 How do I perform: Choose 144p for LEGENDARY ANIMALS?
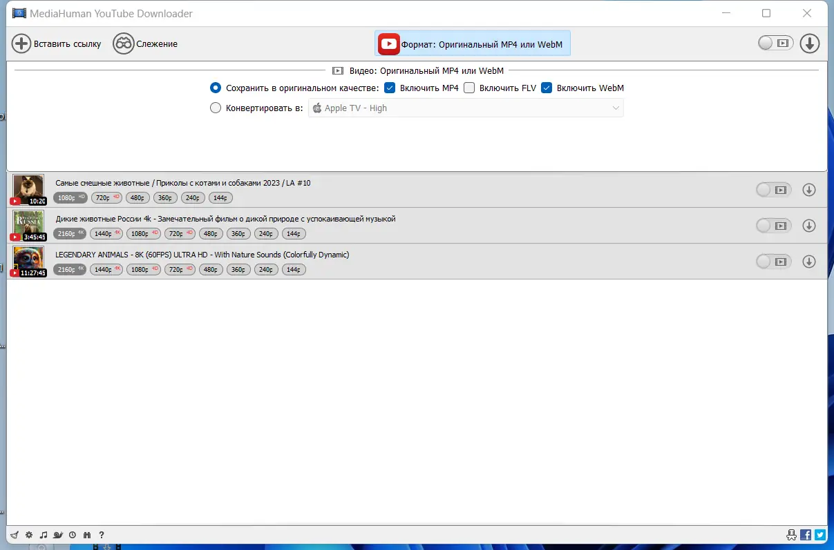click(x=294, y=269)
